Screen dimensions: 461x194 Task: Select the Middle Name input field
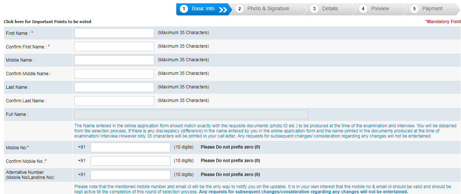[114, 60]
